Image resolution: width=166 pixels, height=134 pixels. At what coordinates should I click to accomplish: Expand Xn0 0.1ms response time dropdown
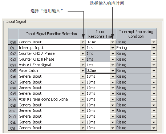click(x=113, y=42)
